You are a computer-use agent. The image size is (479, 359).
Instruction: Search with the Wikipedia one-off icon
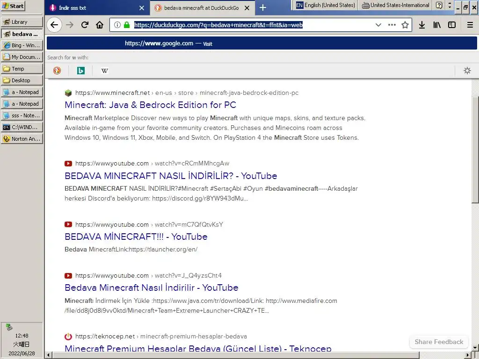coord(104,71)
